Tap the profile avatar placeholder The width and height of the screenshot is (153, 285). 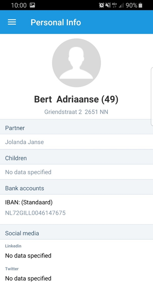[x=76, y=63]
